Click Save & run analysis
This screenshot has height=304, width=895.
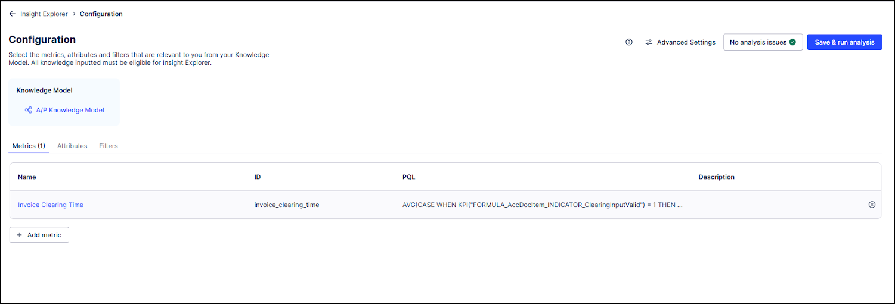844,42
